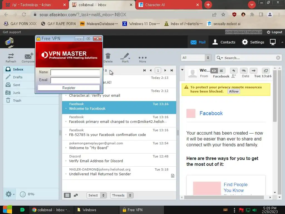The height and width of the screenshot is (214, 285).
Task: Reply to the Facebook message
Action: (234, 70)
